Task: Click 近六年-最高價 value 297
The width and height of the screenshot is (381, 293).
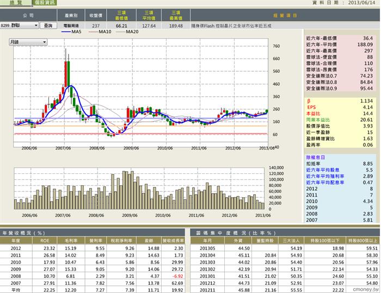Action: [368, 51]
